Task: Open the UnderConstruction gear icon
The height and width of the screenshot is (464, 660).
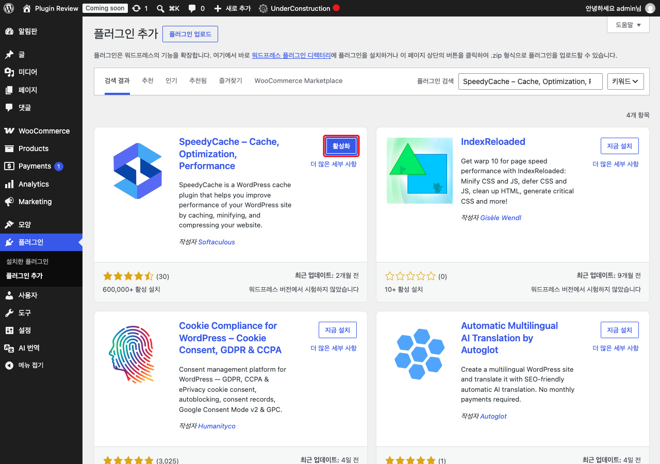Action: 263,8
